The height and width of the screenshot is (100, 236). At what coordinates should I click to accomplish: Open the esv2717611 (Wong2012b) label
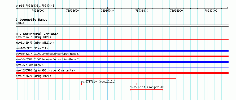coord(147,87)
